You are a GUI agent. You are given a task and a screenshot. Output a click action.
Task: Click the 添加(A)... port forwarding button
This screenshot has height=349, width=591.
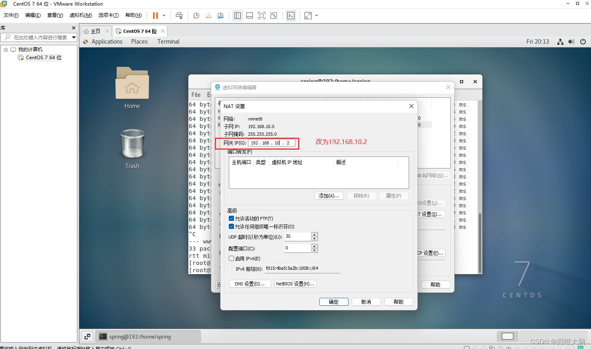329,196
